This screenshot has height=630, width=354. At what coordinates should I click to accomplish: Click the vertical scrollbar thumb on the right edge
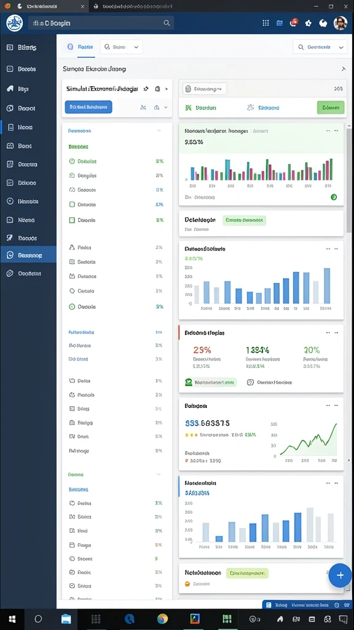pos(349,181)
